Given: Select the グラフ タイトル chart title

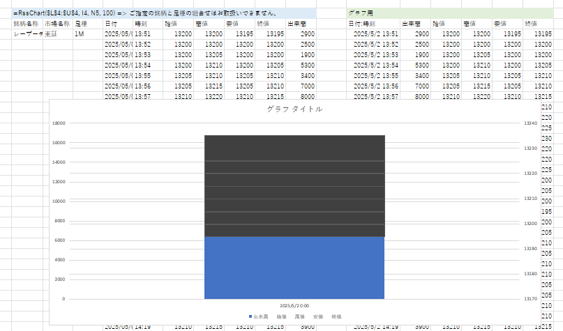Looking at the screenshot, I should (x=294, y=109).
